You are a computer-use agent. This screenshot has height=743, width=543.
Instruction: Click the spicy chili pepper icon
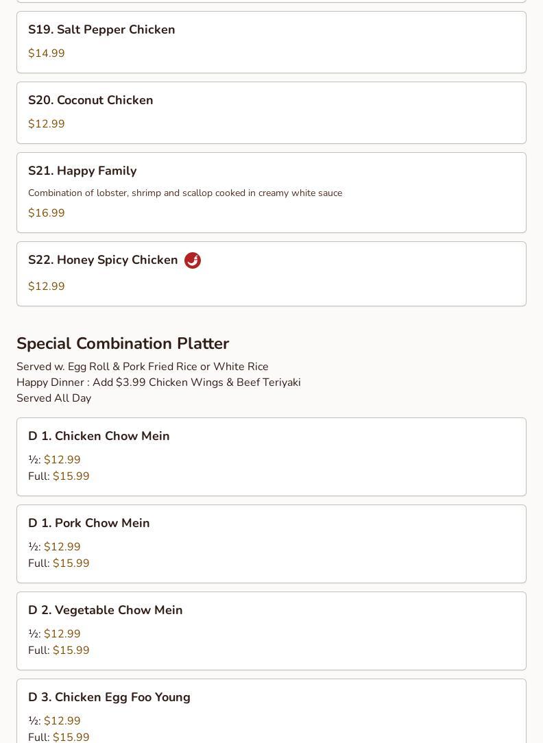click(193, 260)
